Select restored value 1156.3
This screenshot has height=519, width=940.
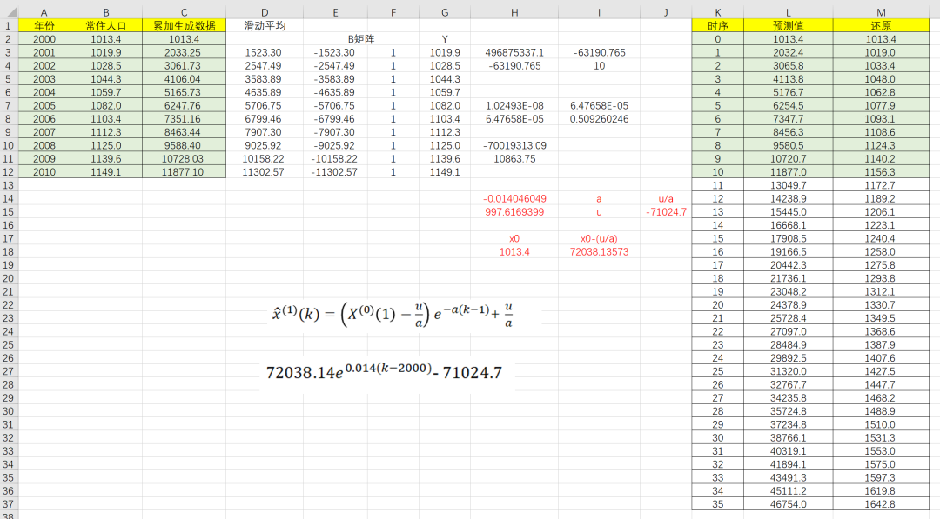tap(881, 172)
